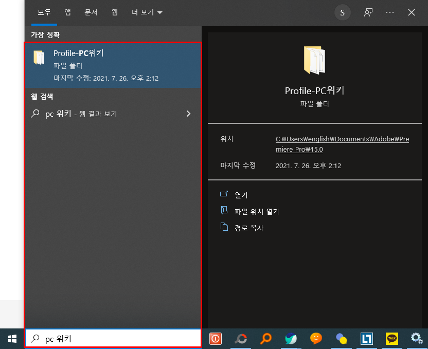Click 경로 복사 to copy path
The image size is (428, 349).
click(249, 228)
